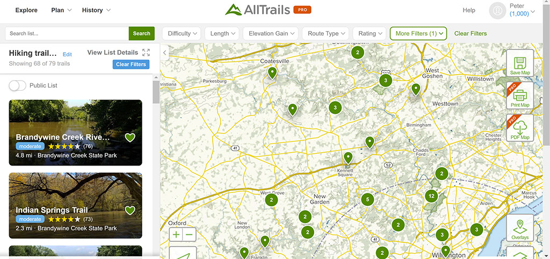This screenshot has height=259, width=550.
Task: Select the trail pin at Wilmington
Action: click(x=445, y=251)
